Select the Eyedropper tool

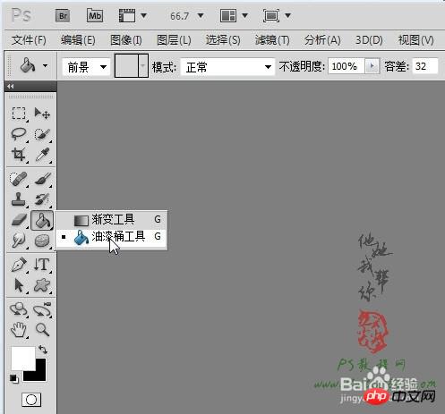tap(42, 155)
